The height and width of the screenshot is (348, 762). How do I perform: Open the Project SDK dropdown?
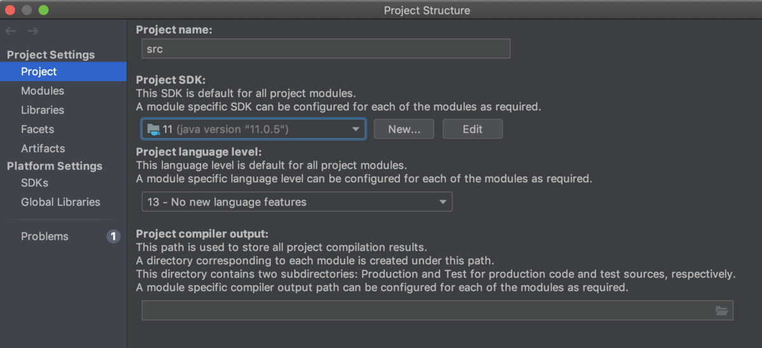[x=253, y=129]
